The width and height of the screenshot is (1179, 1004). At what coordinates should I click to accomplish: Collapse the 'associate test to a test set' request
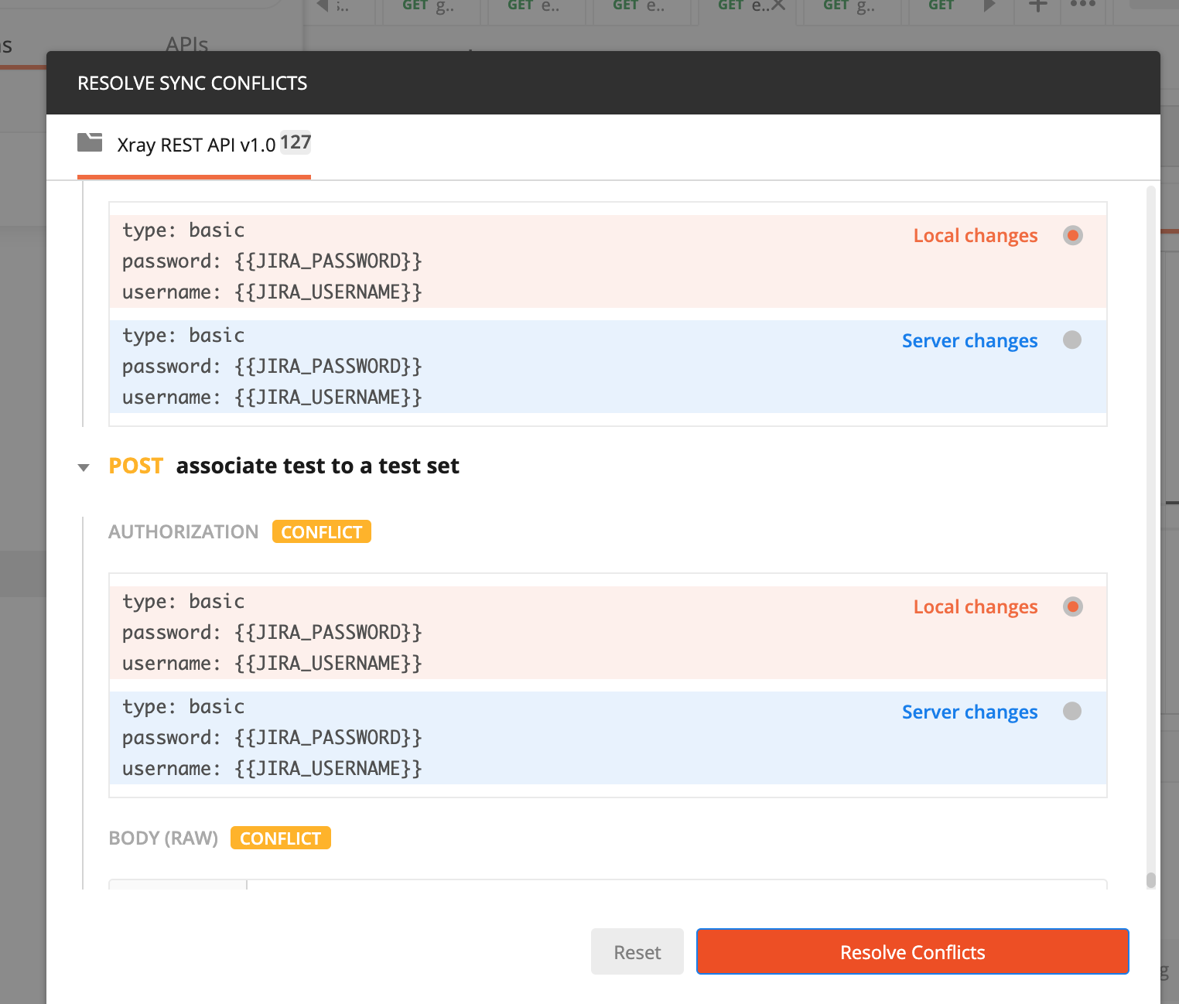coord(84,466)
